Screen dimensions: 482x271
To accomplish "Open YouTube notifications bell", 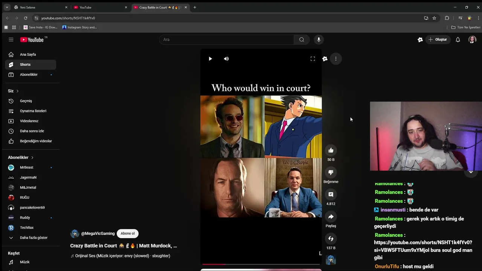I will coord(458,40).
